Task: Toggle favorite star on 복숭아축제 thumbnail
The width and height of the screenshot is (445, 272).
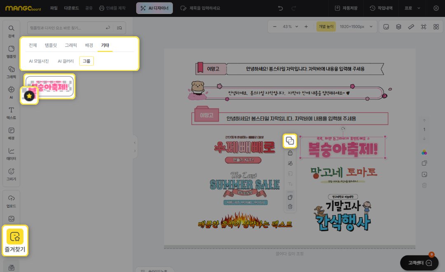Action: (x=29, y=96)
